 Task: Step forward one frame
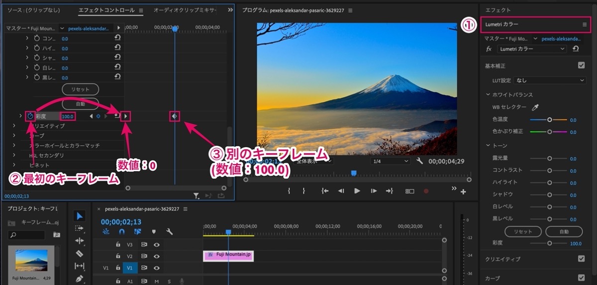pyautogui.click(x=373, y=191)
